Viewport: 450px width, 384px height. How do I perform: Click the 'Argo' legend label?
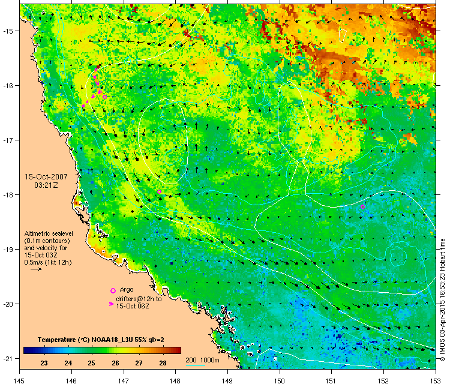[127, 289]
